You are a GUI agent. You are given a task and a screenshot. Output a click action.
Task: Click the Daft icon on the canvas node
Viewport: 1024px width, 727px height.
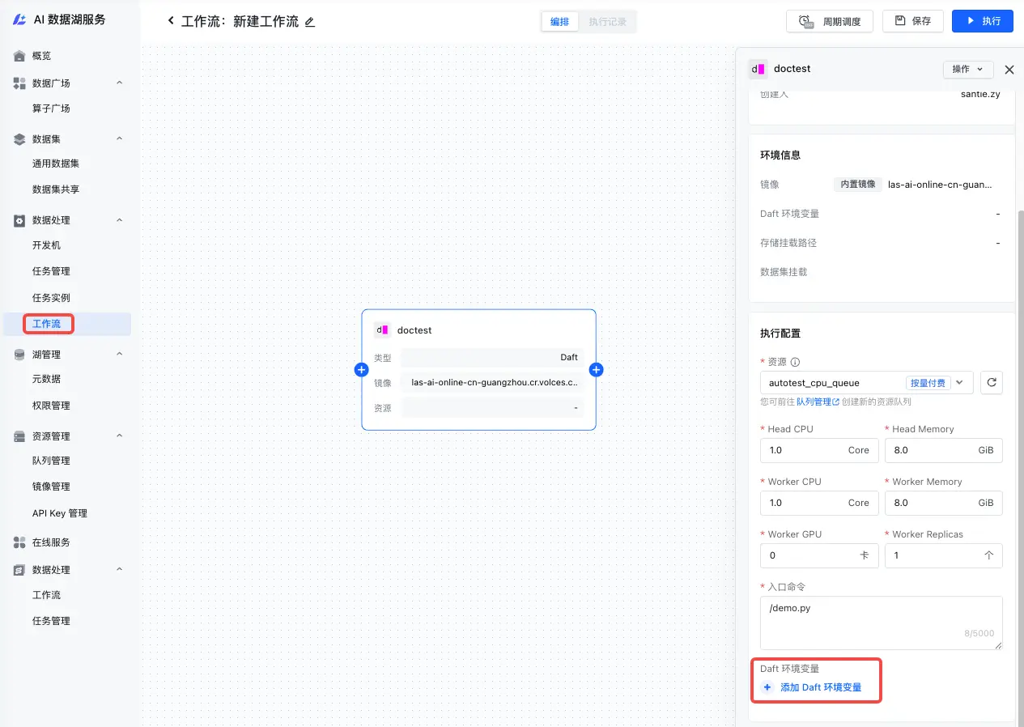[x=382, y=330]
